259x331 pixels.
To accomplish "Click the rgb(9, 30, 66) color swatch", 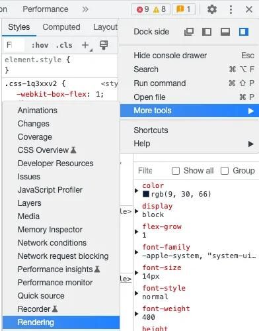I will coord(146,194).
